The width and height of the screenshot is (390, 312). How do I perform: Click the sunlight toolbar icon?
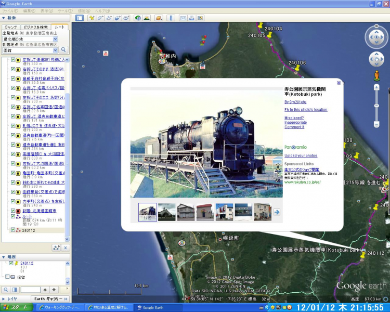pos(147,18)
